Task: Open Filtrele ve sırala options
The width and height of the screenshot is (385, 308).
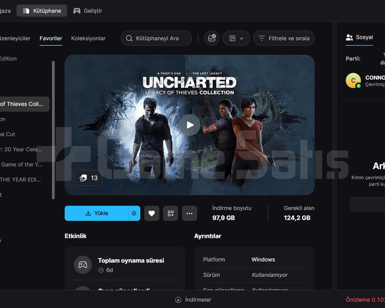Action: click(284, 38)
